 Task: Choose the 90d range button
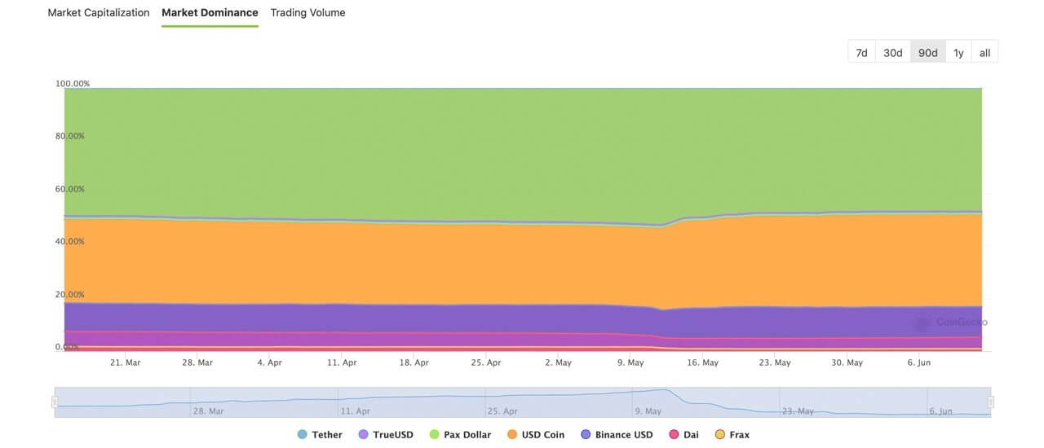coord(927,52)
